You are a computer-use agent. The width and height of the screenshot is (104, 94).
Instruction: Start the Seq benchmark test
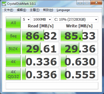tap(13, 35)
